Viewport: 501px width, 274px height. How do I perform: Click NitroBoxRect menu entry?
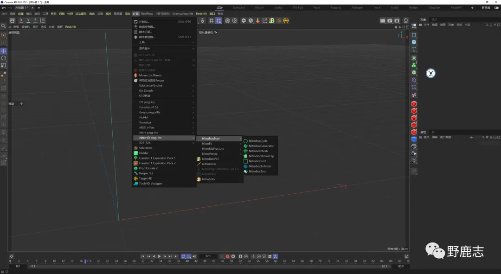point(260,161)
